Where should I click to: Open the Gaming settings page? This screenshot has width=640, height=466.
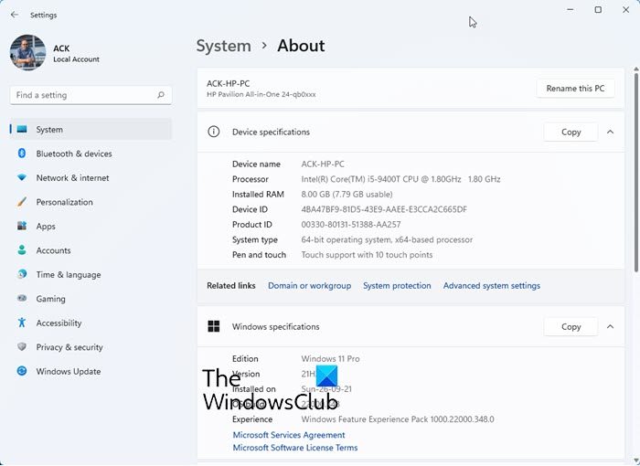tap(91, 299)
